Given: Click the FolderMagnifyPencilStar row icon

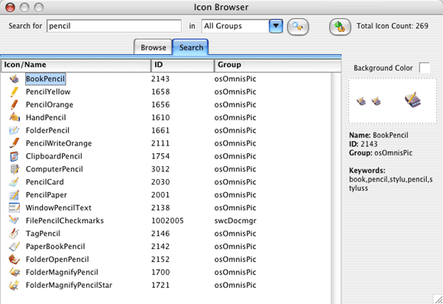Looking at the screenshot, I should click(14, 285).
